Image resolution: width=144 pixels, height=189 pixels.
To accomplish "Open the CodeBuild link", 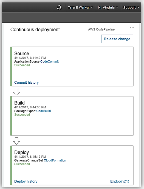I will pyautogui.click(x=44, y=111).
